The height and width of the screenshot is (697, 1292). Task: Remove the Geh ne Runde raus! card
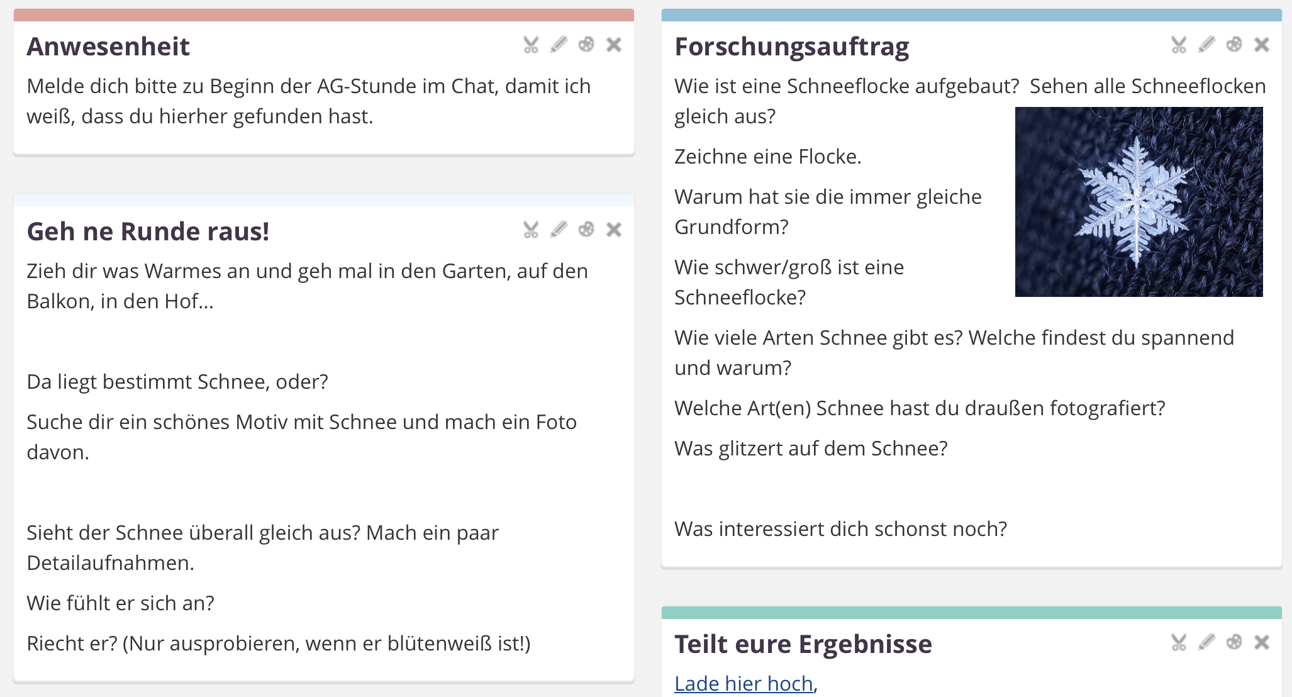[x=614, y=230]
